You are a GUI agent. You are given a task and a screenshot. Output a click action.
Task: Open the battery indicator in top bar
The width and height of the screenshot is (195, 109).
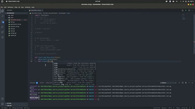tap(191, 1)
